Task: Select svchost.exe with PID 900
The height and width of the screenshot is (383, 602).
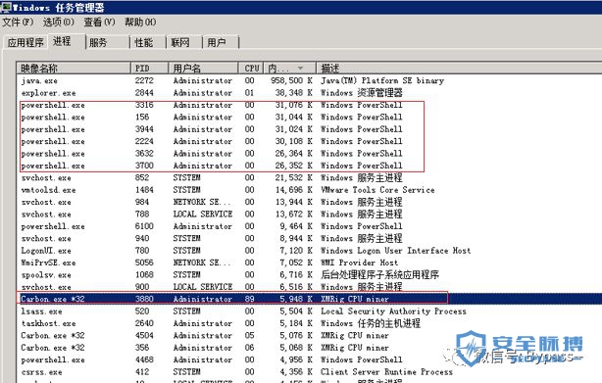Action: point(309,287)
